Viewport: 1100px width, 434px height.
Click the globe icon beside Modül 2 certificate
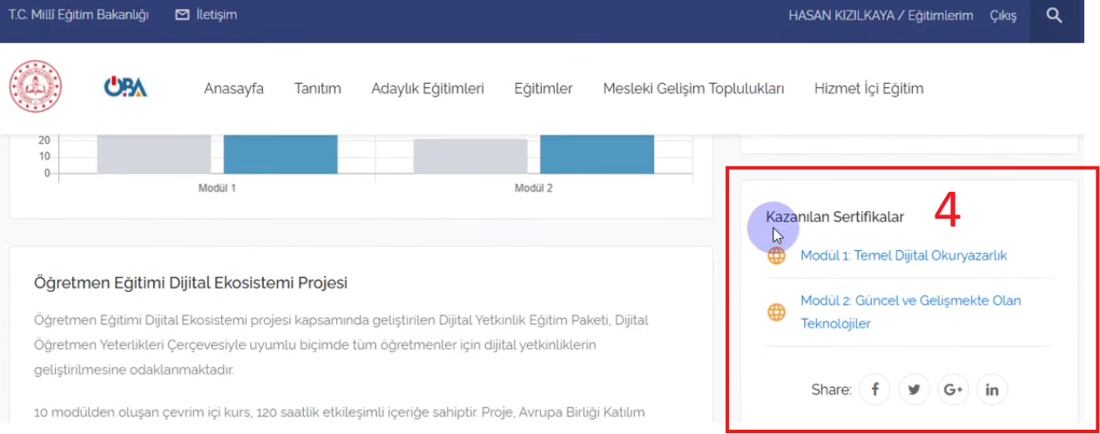point(776,312)
